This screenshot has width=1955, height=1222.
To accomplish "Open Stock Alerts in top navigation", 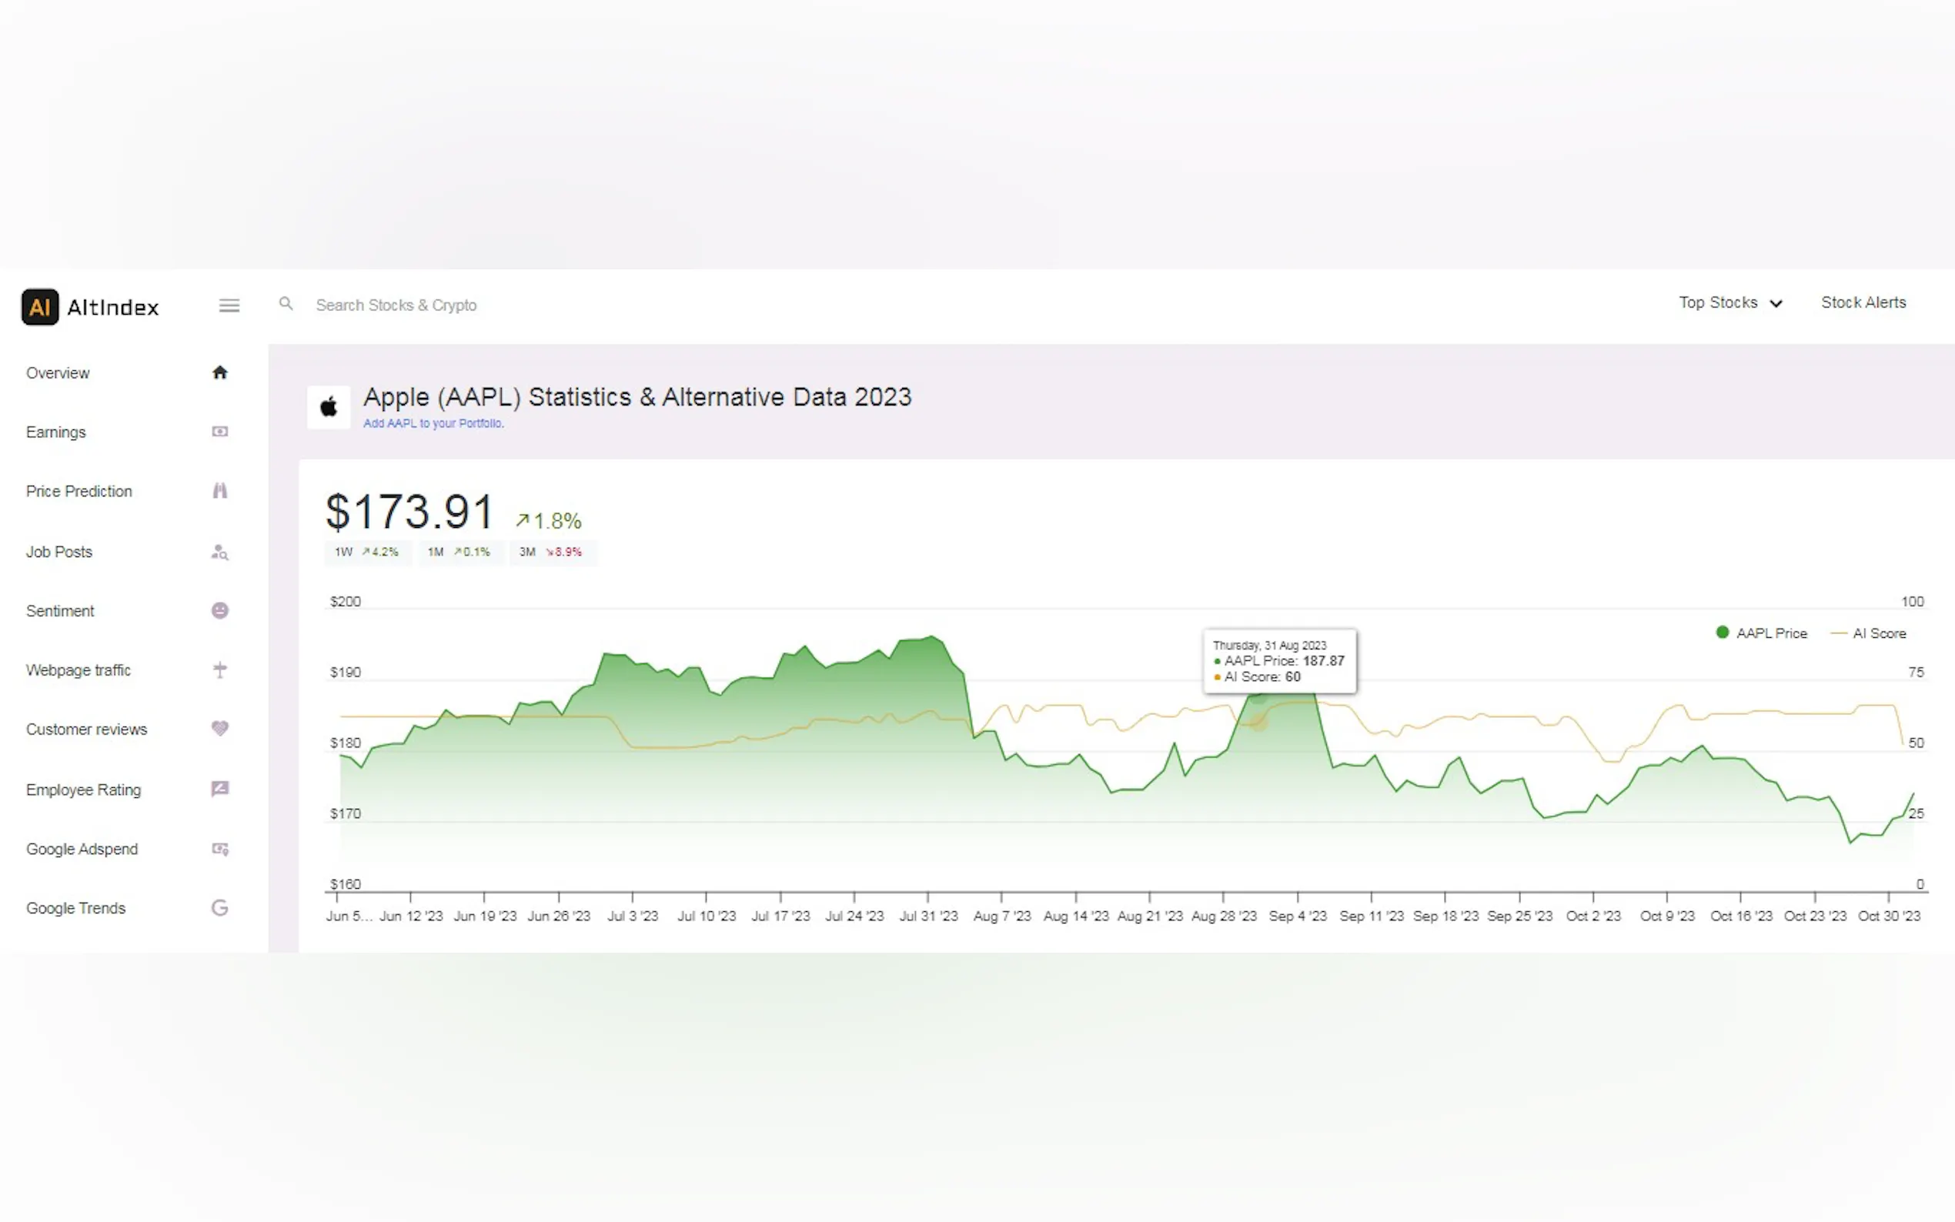I will [1863, 302].
